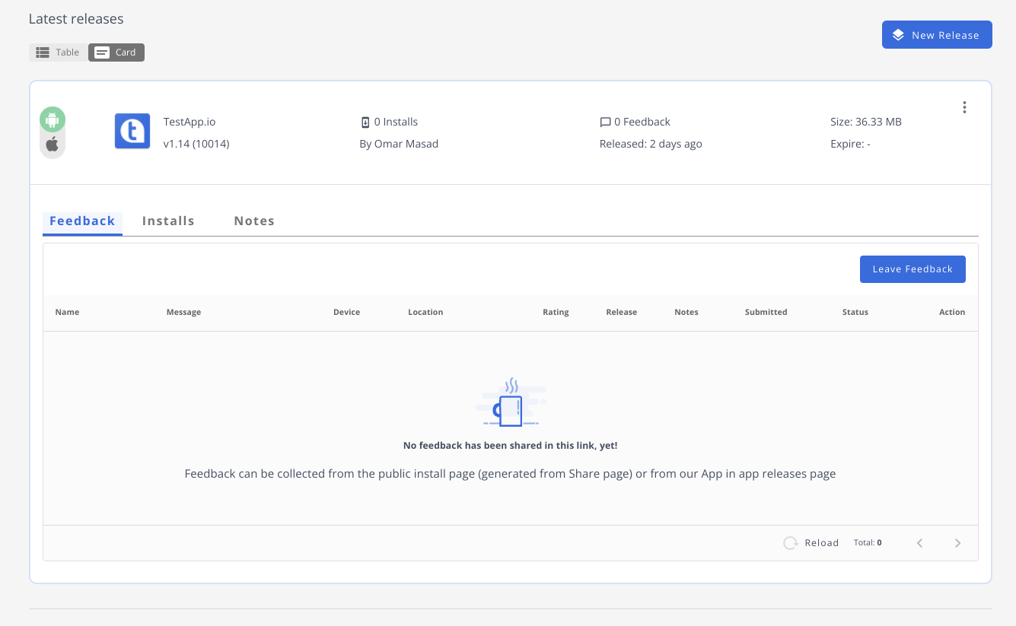Click the TestApp.io app logo
Viewport: 1016px width, 626px height.
[132, 131]
